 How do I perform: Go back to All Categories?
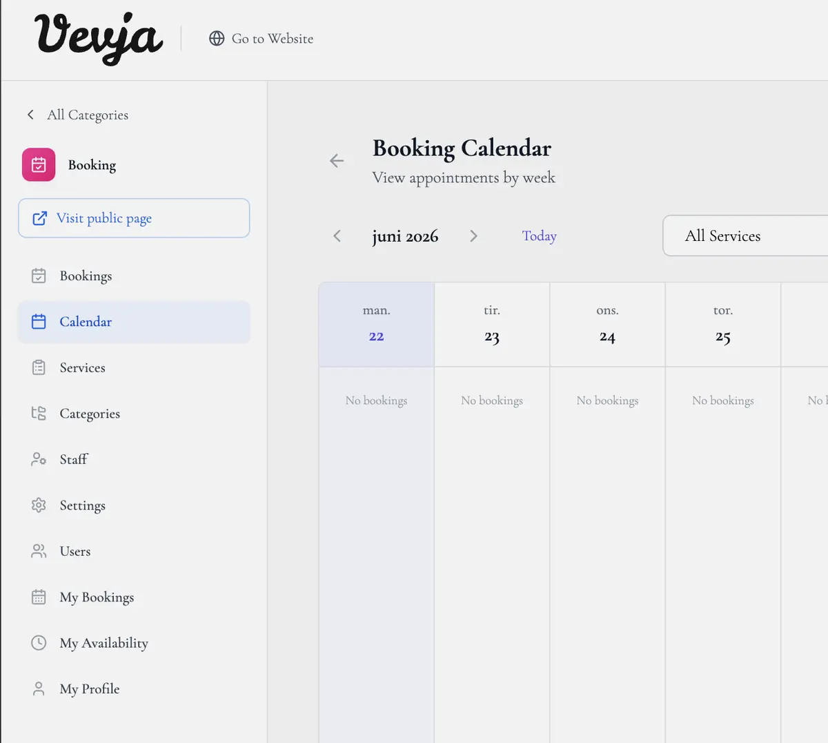[x=77, y=115]
